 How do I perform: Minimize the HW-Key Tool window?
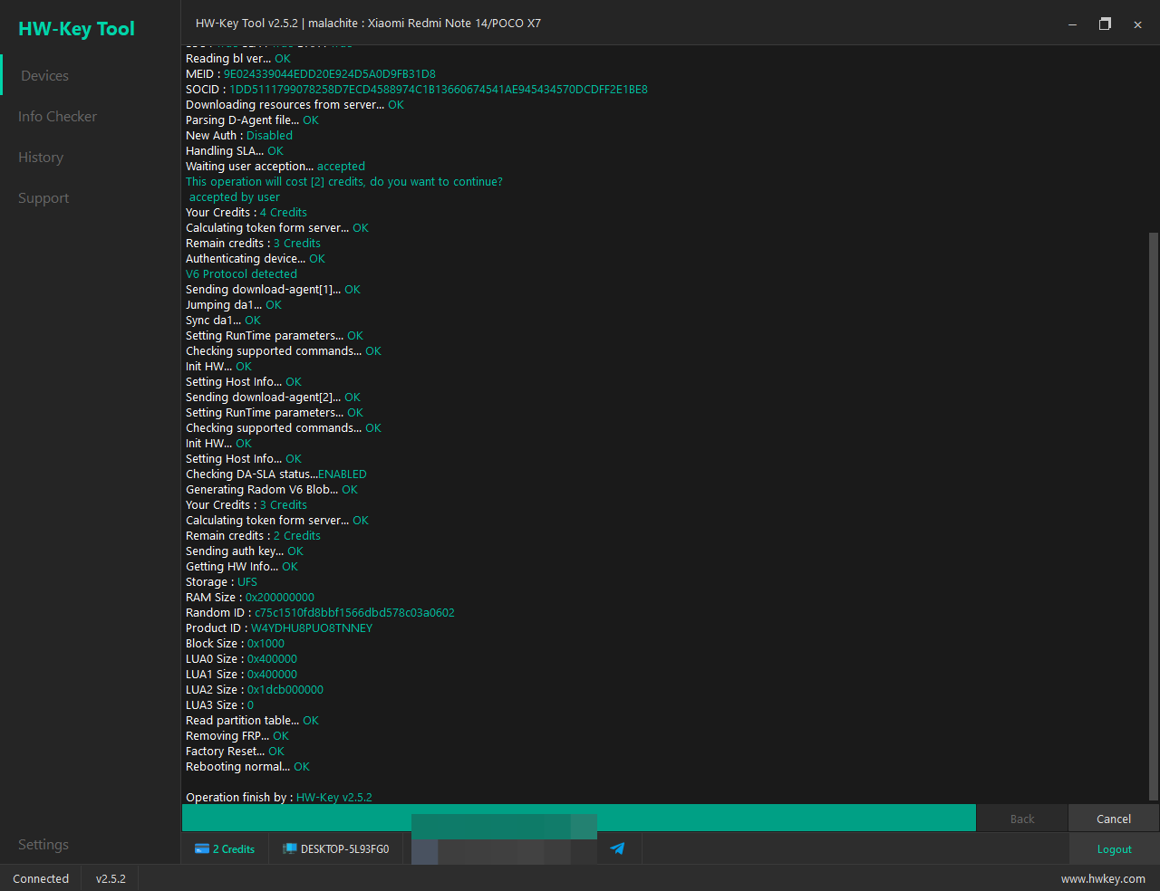pyautogui.click(x=1072, y=24)
